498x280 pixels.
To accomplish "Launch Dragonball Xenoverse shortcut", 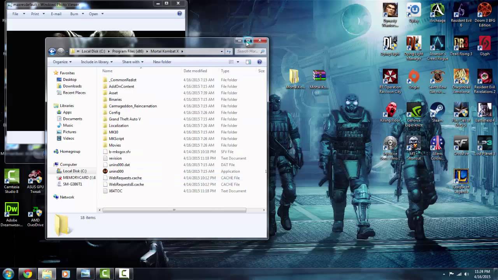I will click(x=461, y=81).
